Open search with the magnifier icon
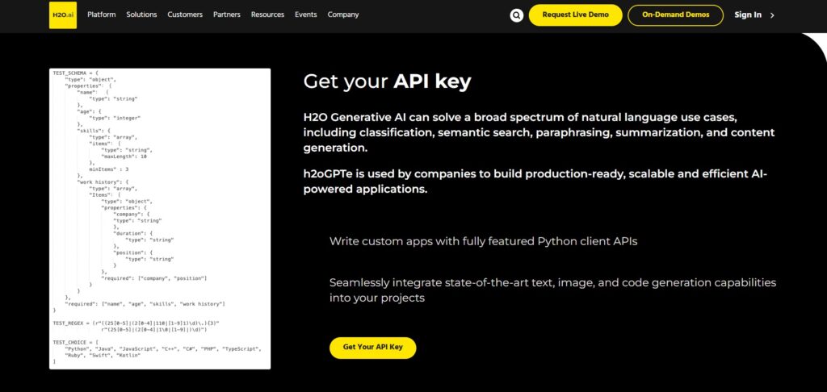The height and width of the screenshot is (392, 827). click(517, 15)
